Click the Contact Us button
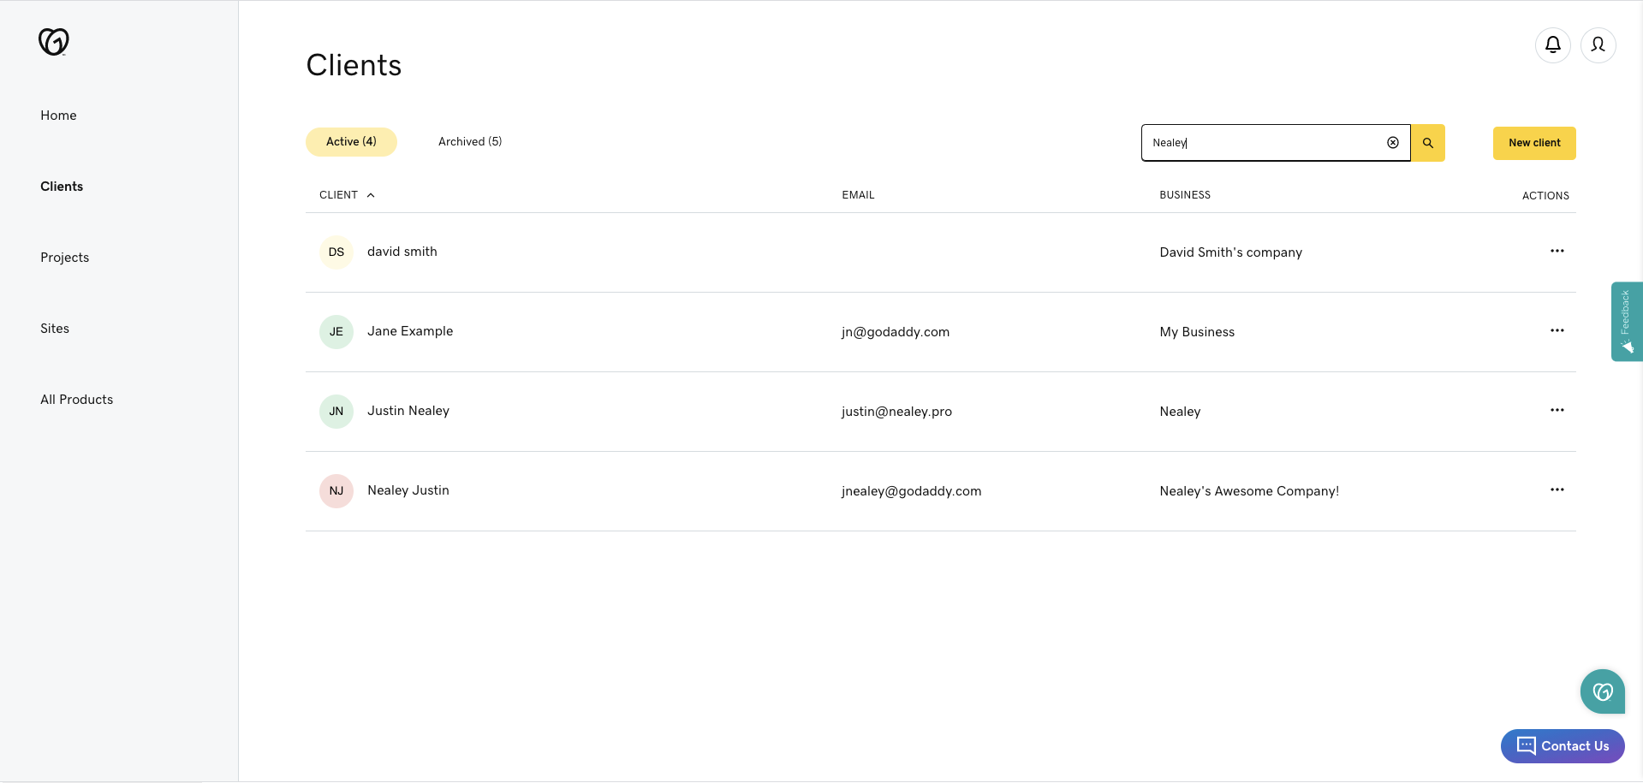 1563,746
